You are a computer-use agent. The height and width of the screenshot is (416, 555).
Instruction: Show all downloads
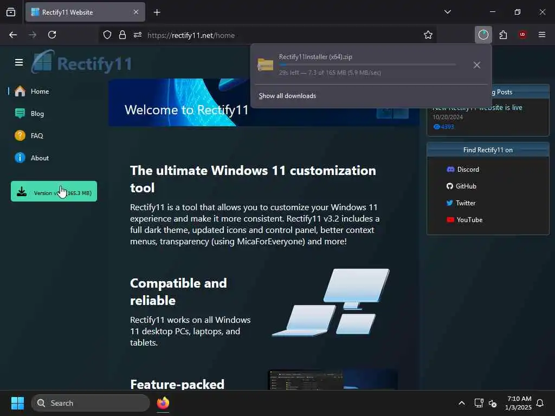[287, 96]
